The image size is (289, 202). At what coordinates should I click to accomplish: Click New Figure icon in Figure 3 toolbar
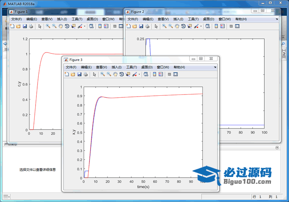[67, 74]
